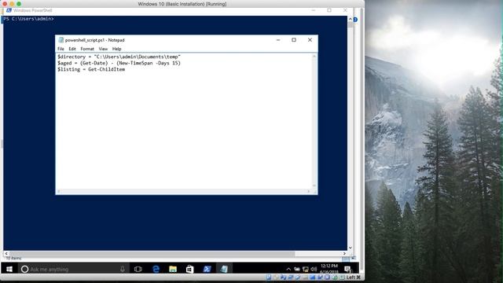Open the Windows Start menu
This screenshot has width=503, height=283.
point(9,269)
